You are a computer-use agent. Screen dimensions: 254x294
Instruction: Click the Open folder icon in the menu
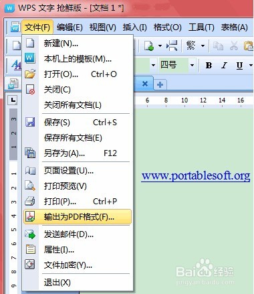tap(30, 74)
